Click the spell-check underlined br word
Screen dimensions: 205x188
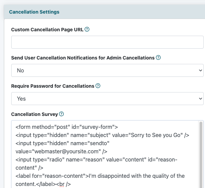62,184
